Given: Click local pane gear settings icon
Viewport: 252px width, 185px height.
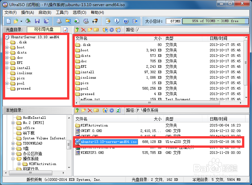Looking at the screenshot, I should pyautogui.click(x=111, y=110).
